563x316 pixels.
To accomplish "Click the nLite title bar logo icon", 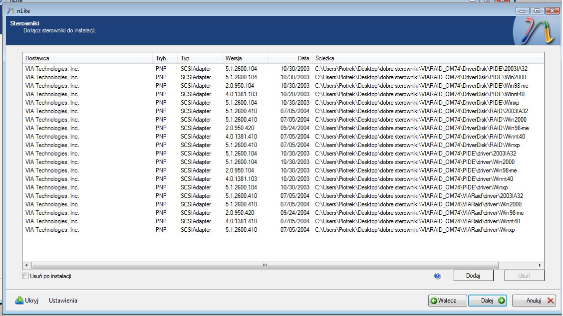I will click(x=11, y=11).
